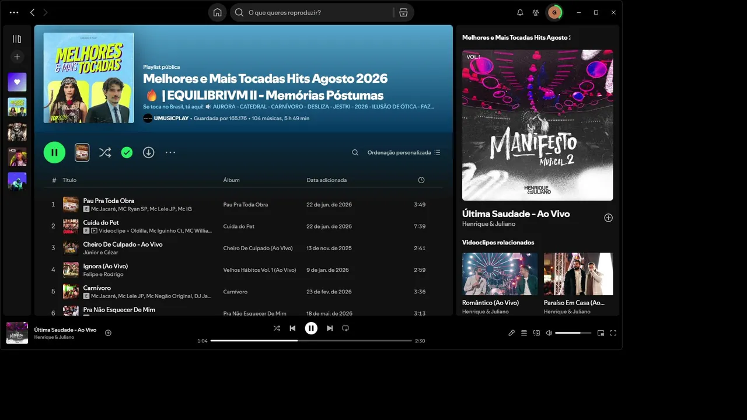Skip to the previous track
747x420 pixels.
click(292, 328)
